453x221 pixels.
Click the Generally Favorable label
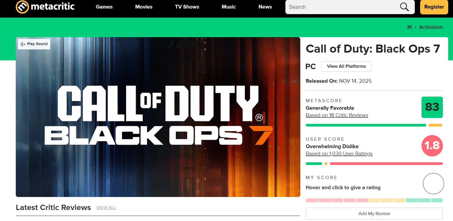point(330,108)
